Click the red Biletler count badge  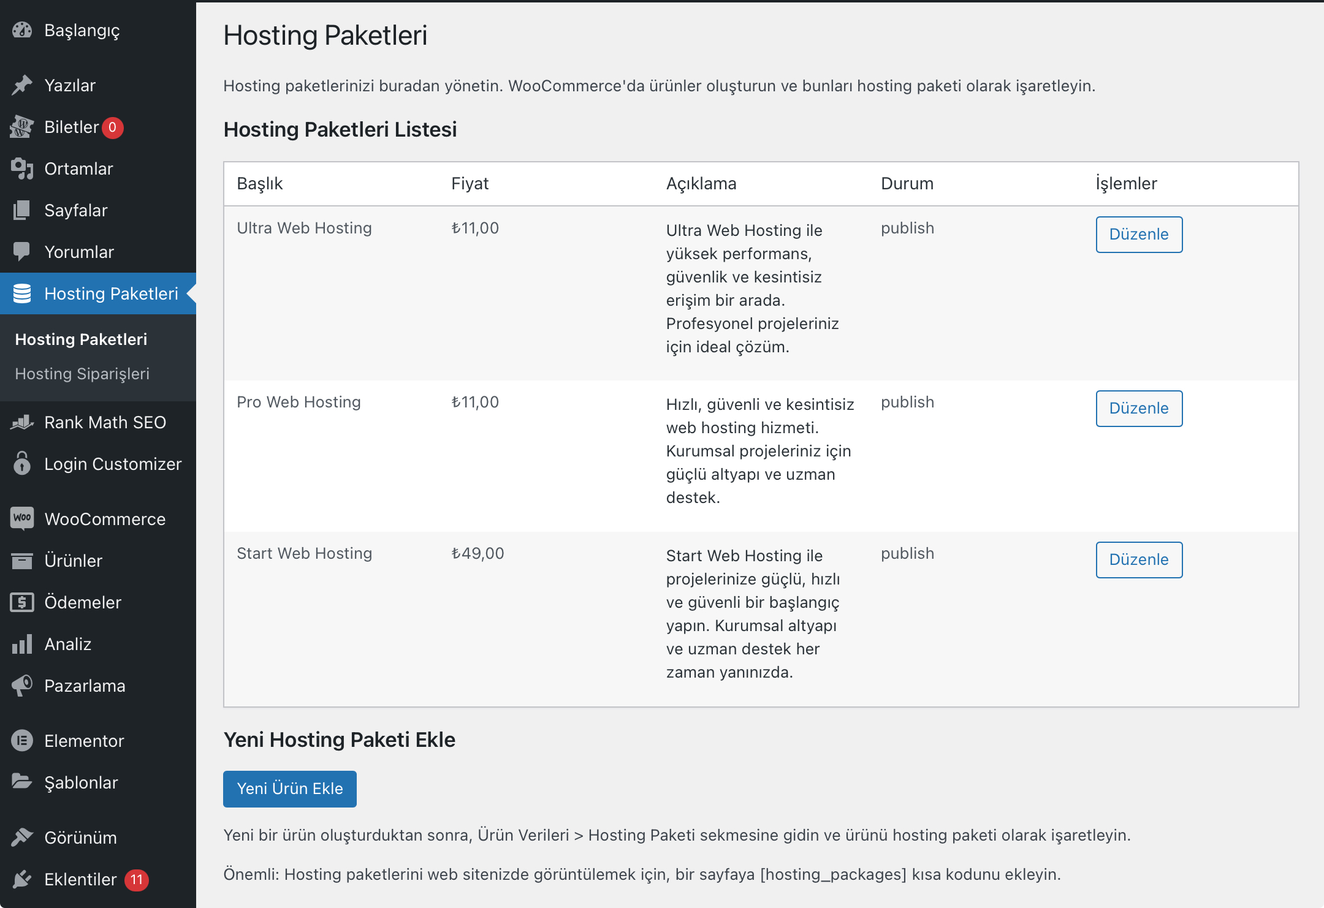coord(112,127)
